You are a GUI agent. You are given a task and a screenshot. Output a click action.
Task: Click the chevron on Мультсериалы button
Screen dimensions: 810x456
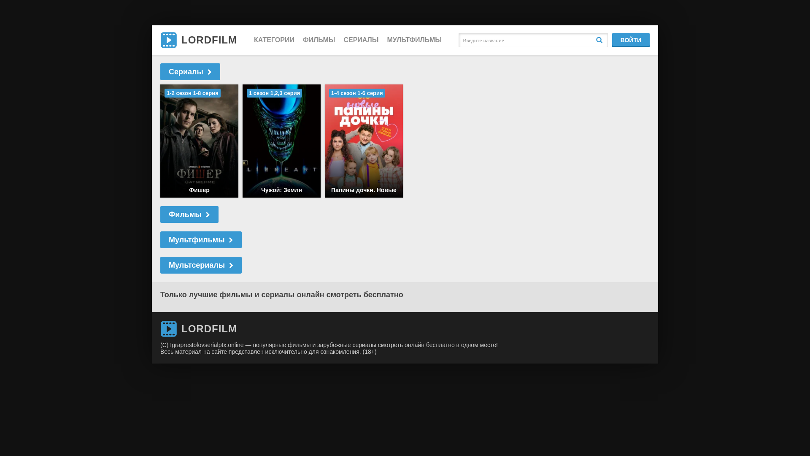point(231,266)
